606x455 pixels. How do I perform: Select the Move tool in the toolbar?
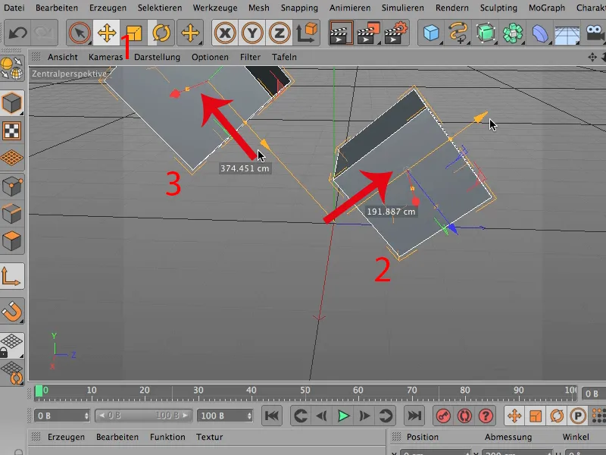108,33
